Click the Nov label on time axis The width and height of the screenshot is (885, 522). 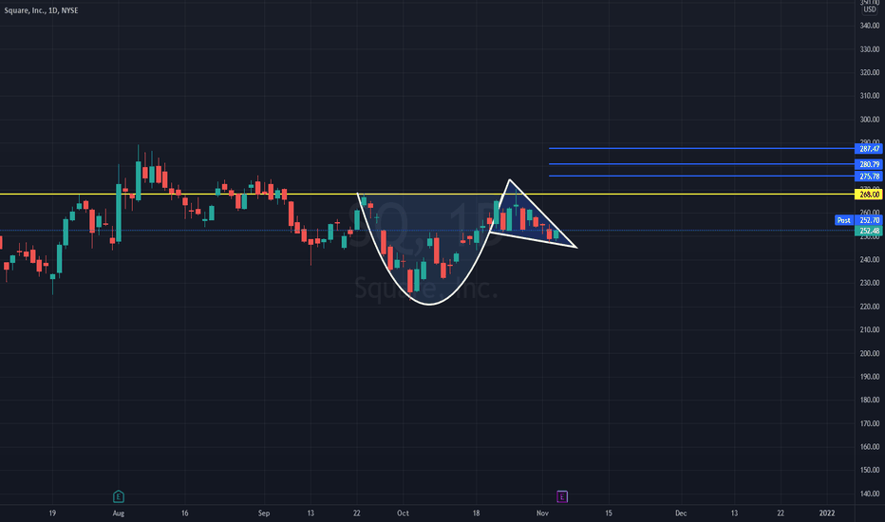pyautogui.click(x=542, y=513)
